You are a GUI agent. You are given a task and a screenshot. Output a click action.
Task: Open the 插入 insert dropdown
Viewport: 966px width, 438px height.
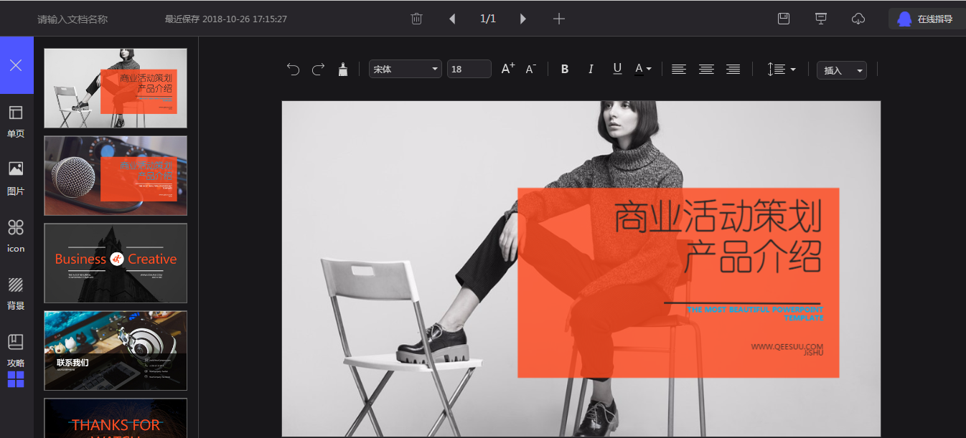pyautogui.click(x=842, y=70)
